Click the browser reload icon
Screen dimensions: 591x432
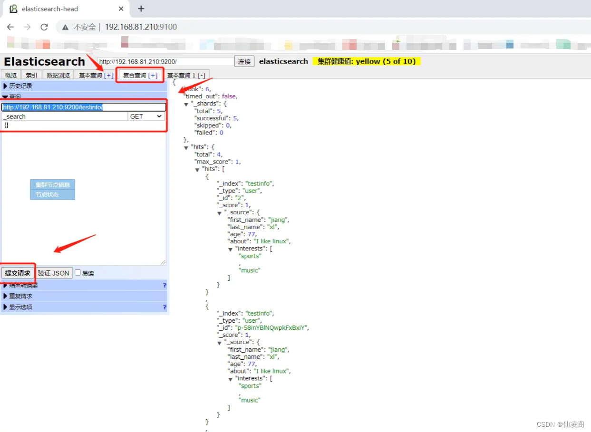(44, 27)
